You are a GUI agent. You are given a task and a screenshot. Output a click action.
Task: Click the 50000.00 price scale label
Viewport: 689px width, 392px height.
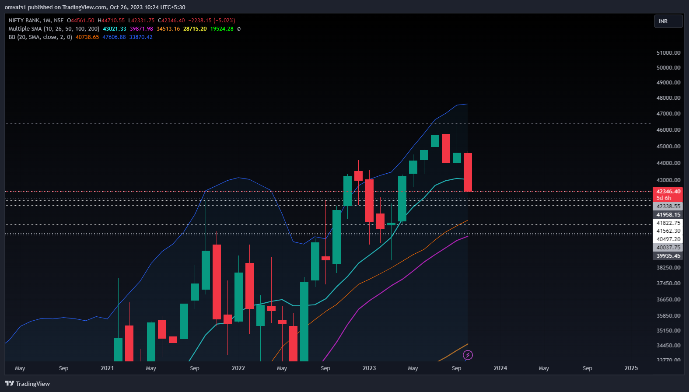click(668, 68)
